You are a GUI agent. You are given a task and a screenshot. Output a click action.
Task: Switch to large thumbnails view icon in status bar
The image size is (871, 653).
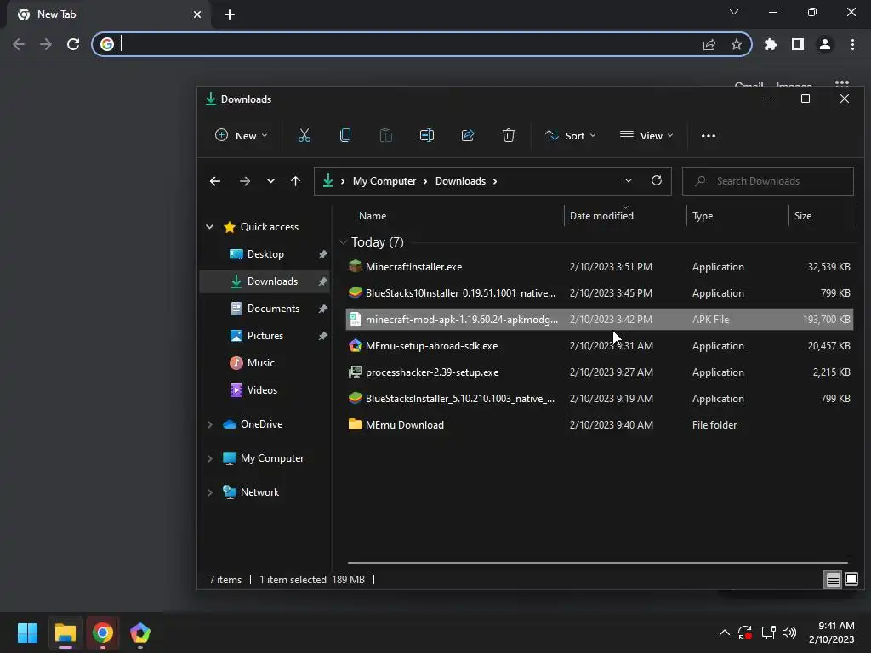851,580
